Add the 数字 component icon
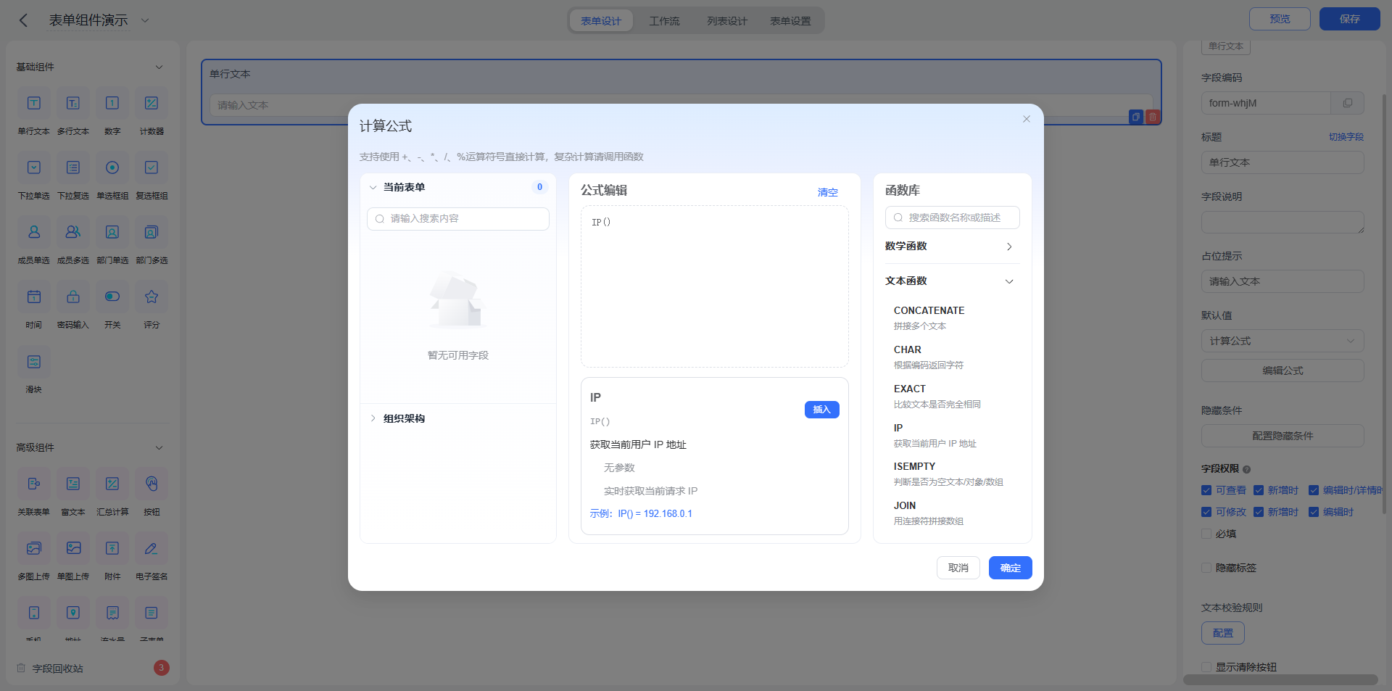This screenshot has width=1392, height=691. (x=112, y=103)
